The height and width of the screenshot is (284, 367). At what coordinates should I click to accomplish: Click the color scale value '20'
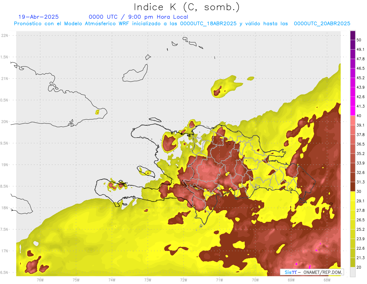tap(359, 267)
